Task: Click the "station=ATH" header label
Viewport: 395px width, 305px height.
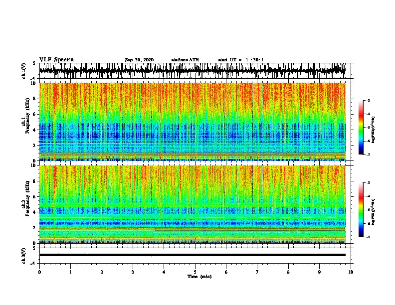Action: [x=185, y=60]
